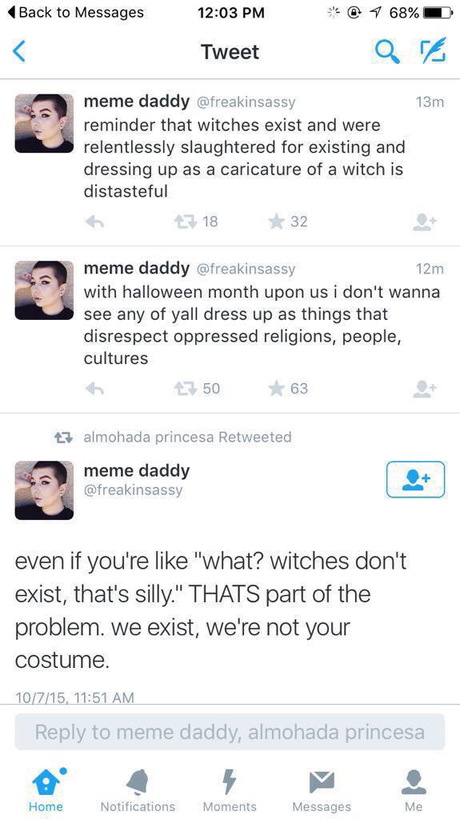Tap the back chevron arrow in header
This screenshot has width=460, height=819.
click(19, 52)
